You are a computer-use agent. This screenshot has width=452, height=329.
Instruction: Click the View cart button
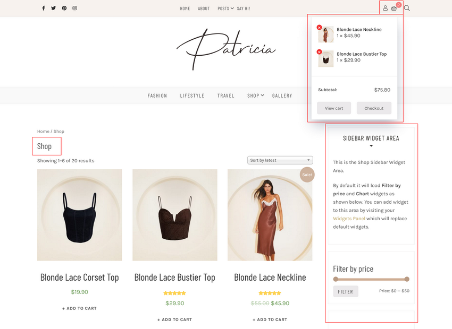[334, 108]
